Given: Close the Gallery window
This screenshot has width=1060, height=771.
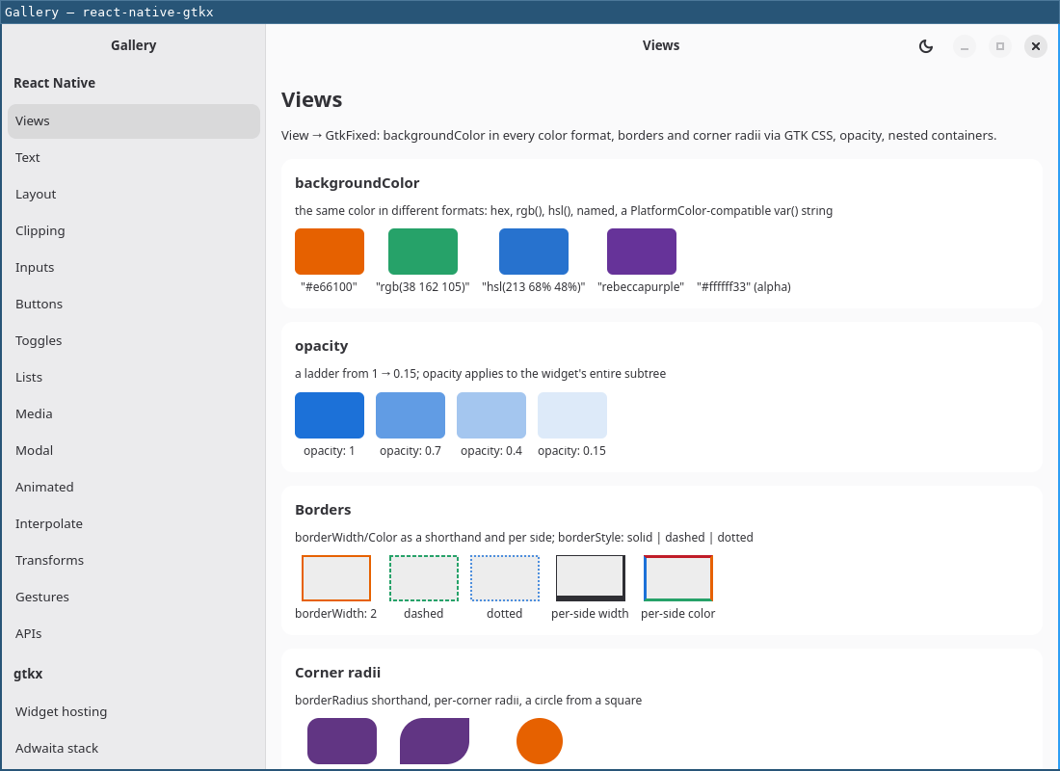Looking at the screenshot, I should [1035, 46].
